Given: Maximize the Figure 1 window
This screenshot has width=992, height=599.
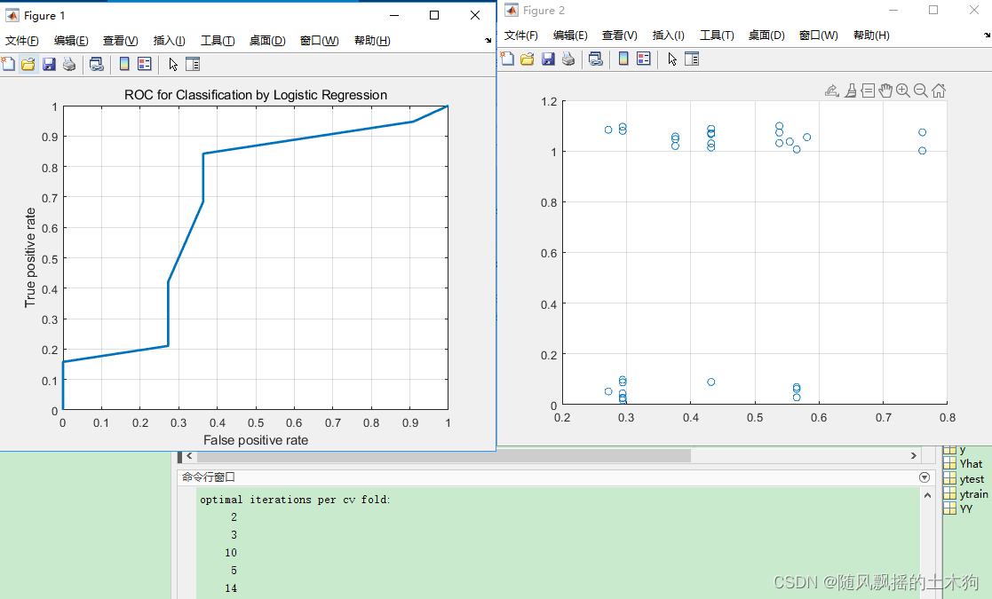Looking at the screenshot, I should (x=434, y=15).
